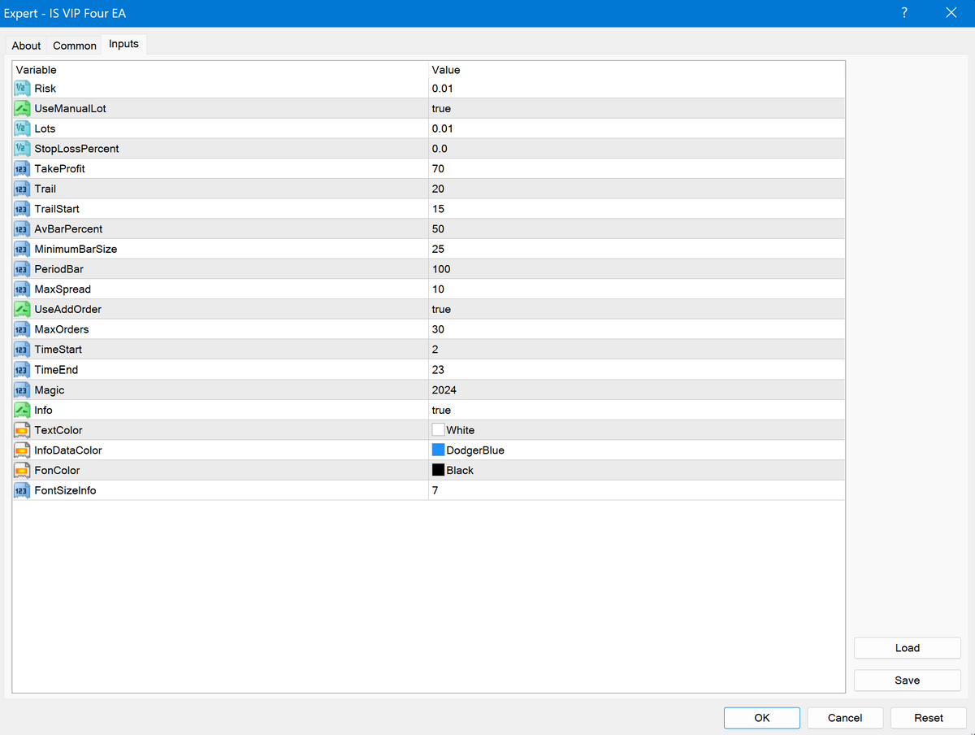Viewport: 975px width, 735px height.
Task: Click the boolean icon next to UseAddOrder
Action: [x=22, y=310]
